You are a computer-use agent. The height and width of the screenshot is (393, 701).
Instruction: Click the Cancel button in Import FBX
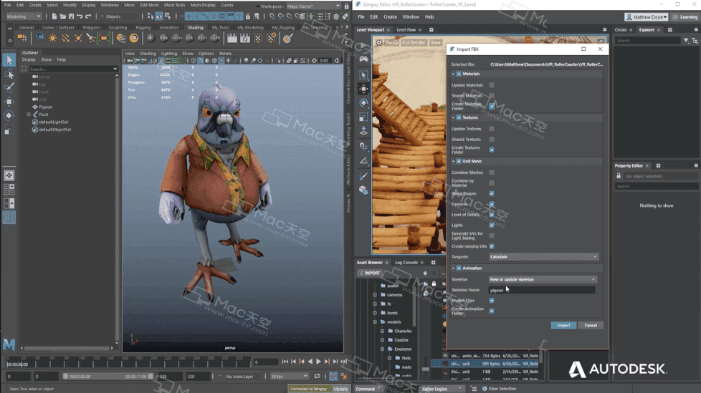click(x=591, y=325)
